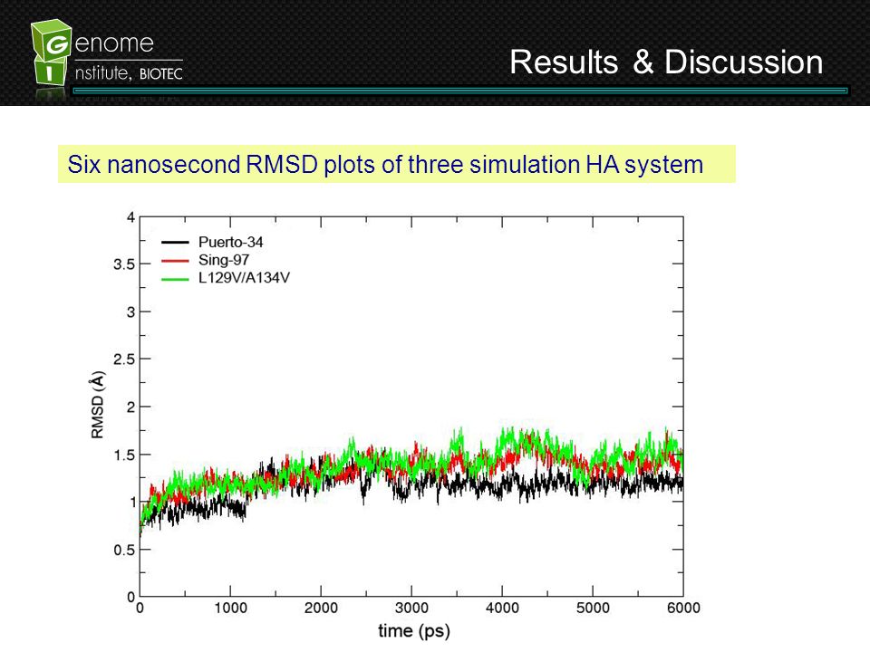Click the y-axis tick label '0.5'

[x=124, y=550]
